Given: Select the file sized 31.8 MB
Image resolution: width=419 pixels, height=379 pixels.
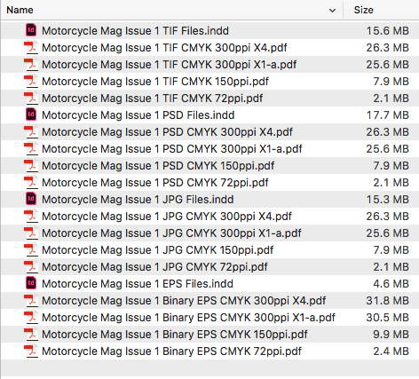Looking at the screenshot, I should tap(209, 301).
